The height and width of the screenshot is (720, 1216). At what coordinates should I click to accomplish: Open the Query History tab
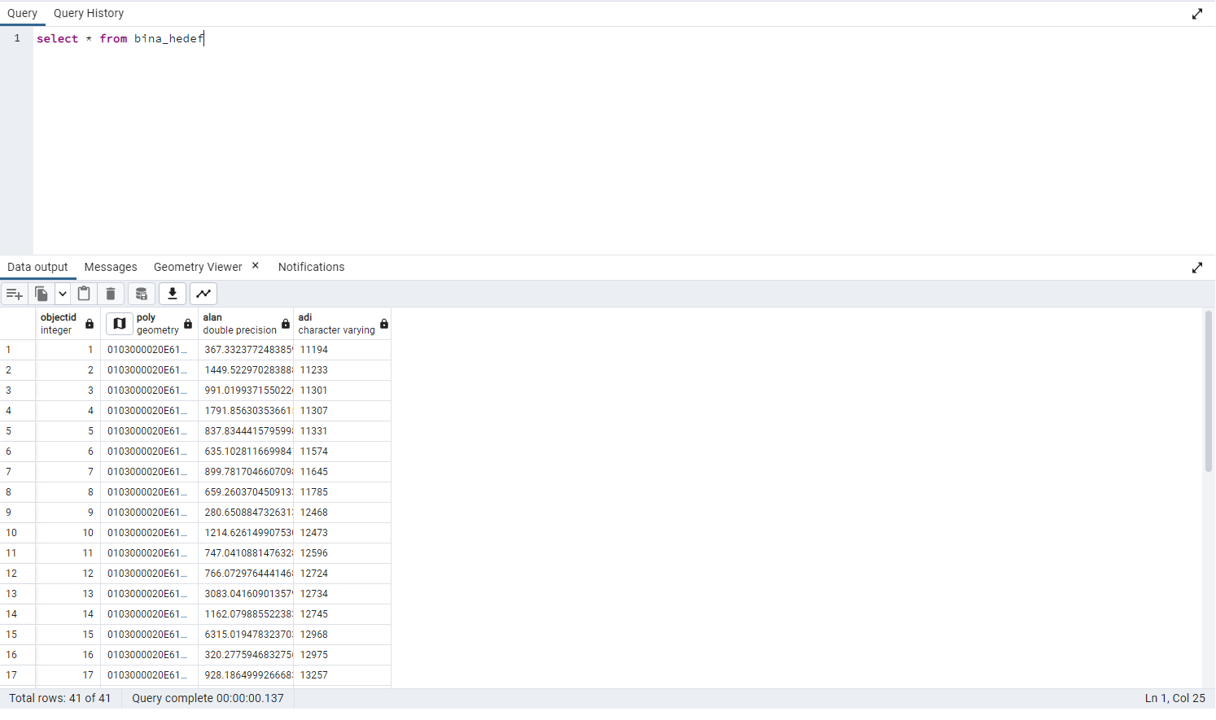click(x=89, y=13)
